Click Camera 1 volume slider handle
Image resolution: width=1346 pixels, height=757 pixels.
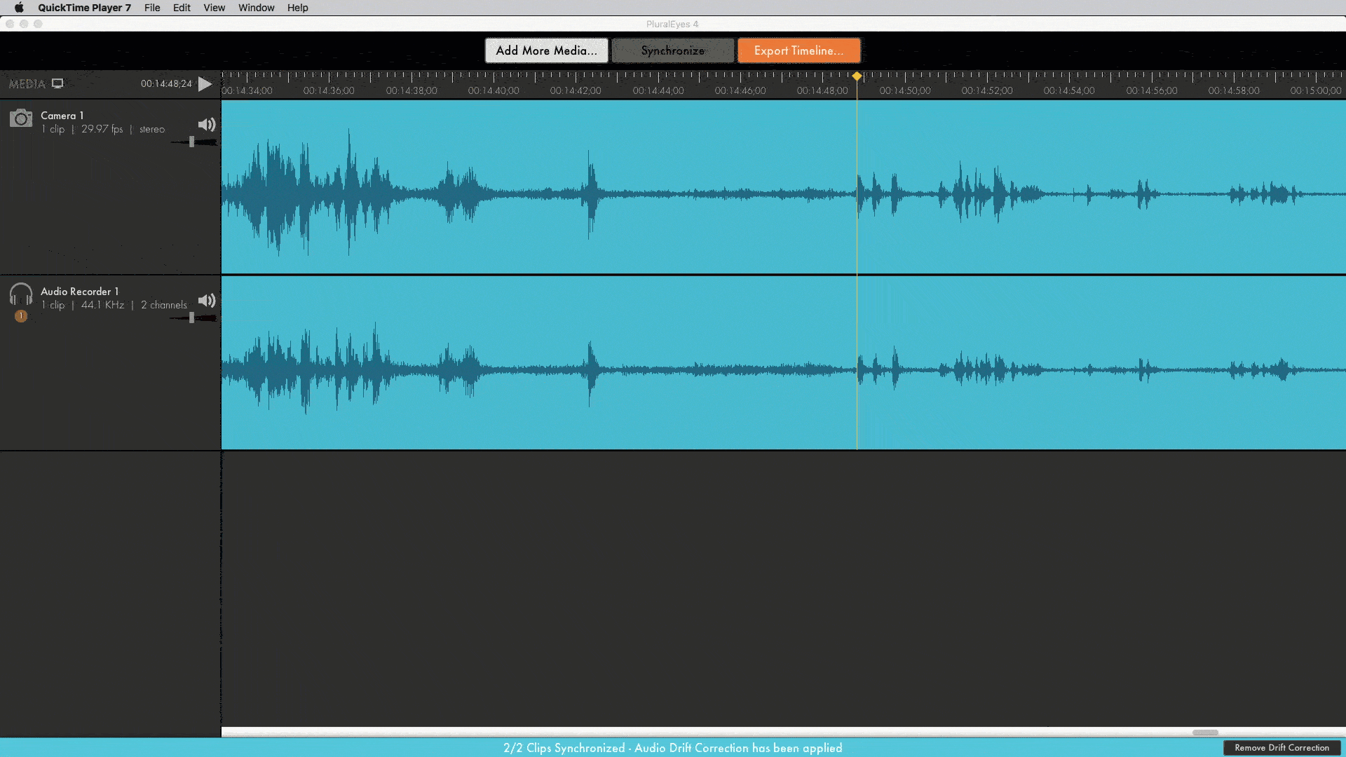point(192,142)
